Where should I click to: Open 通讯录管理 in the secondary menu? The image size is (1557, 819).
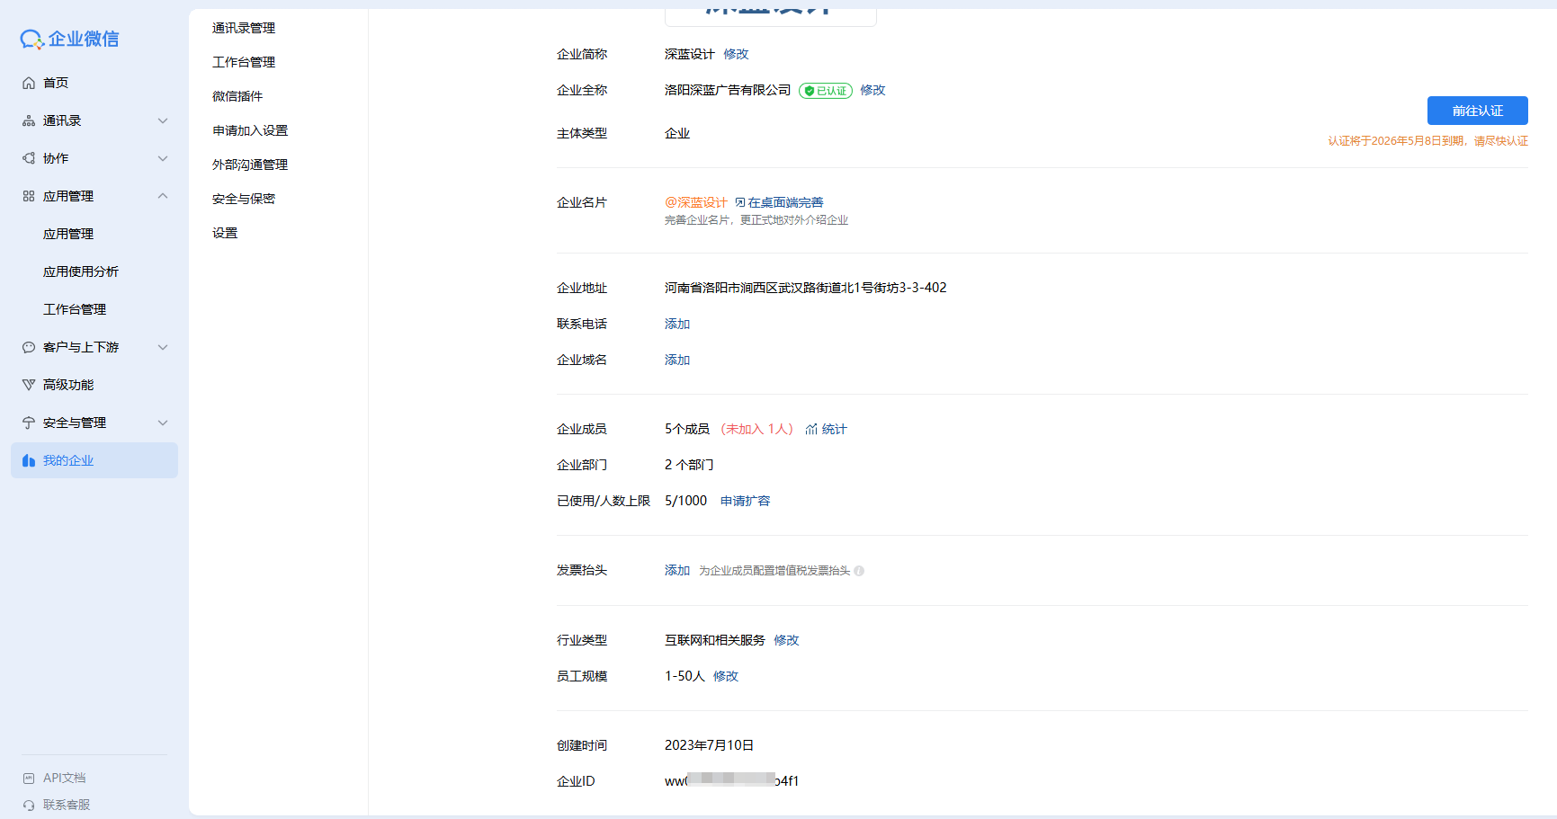tap(244, 28)
